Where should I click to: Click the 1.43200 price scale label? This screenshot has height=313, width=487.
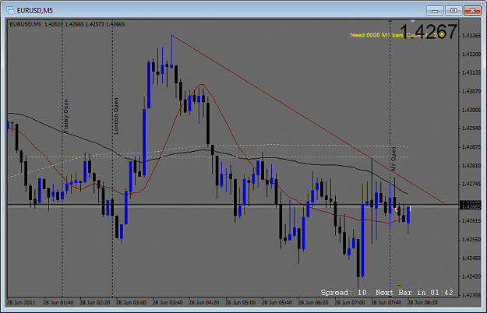tap(471, 55)
